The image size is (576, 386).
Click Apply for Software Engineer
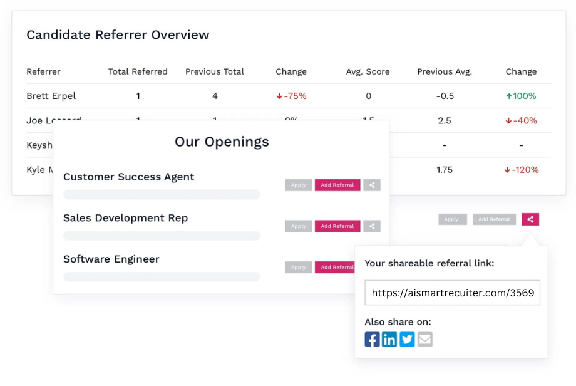298,268
